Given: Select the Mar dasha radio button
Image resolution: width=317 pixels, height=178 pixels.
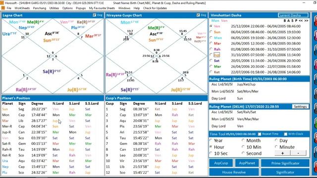Looking at the screenshot, I should 211,43.
